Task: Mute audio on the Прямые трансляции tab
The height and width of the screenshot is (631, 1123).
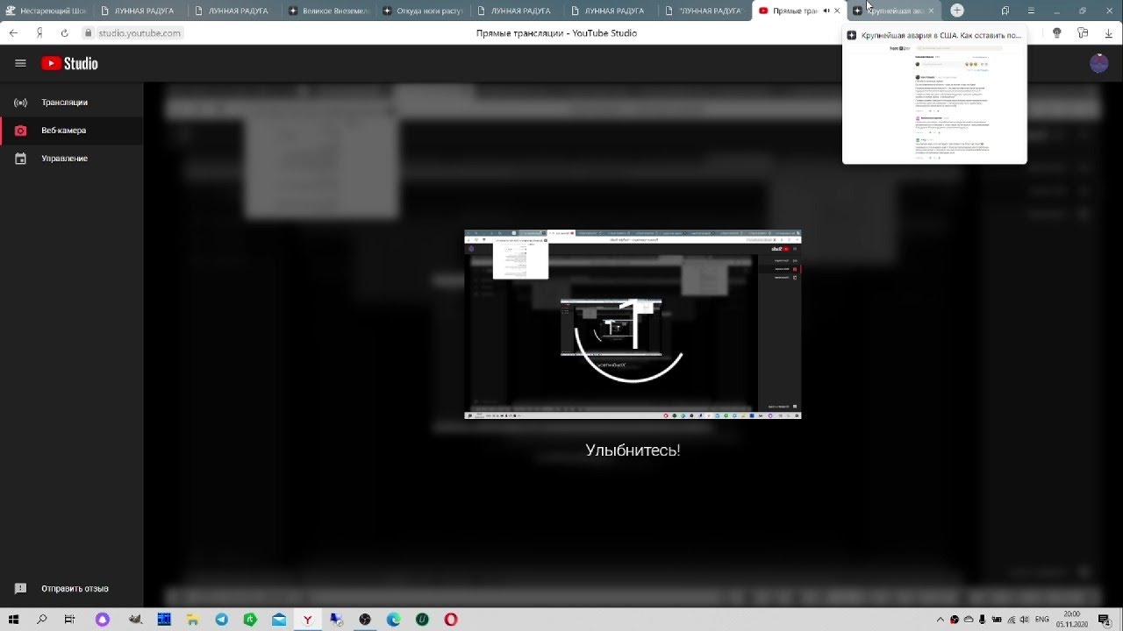Action: (x=826, y=11)
